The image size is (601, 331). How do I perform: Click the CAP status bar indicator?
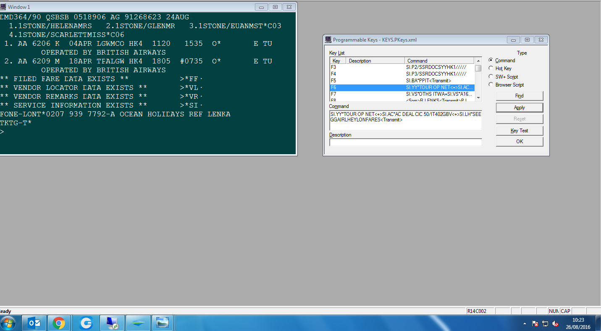565,311
